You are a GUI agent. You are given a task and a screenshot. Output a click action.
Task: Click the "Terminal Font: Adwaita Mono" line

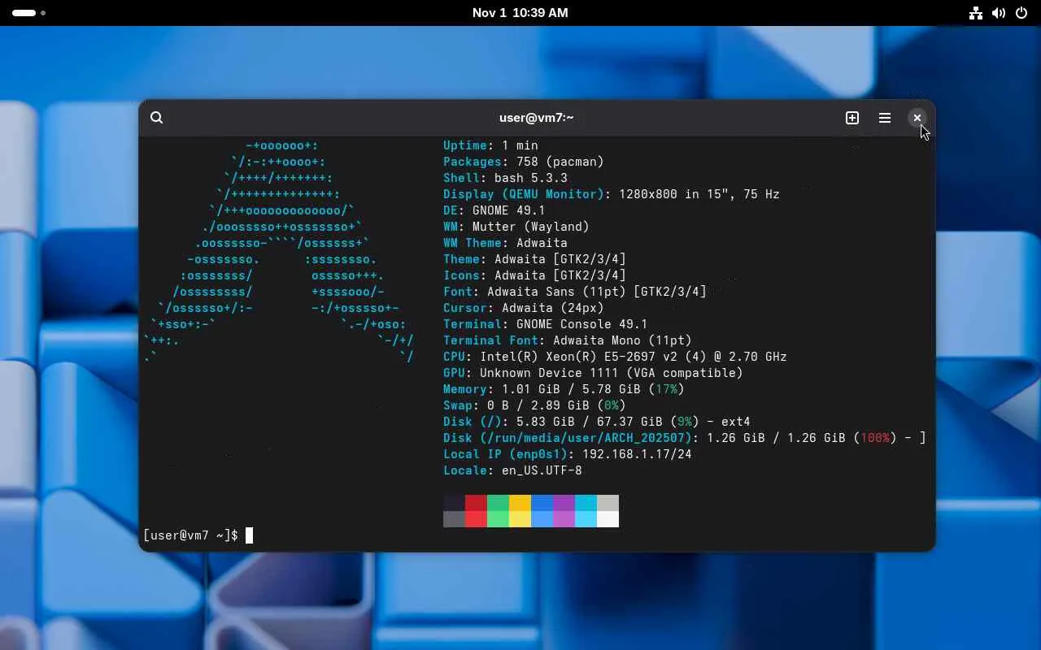tap(568, 340)
